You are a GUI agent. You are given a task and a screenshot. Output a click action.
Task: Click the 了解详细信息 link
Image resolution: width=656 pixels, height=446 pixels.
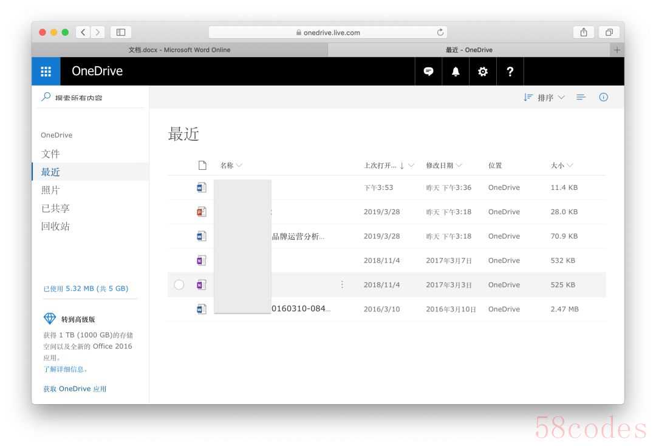tap(65, 369)
